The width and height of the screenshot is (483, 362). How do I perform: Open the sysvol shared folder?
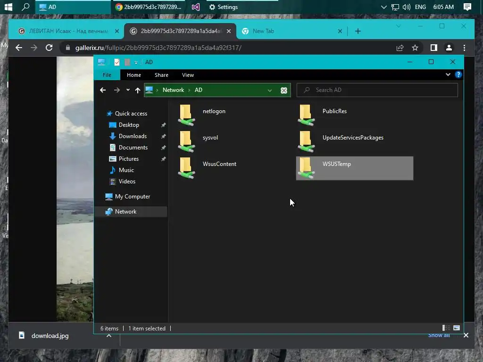[202, 141]
